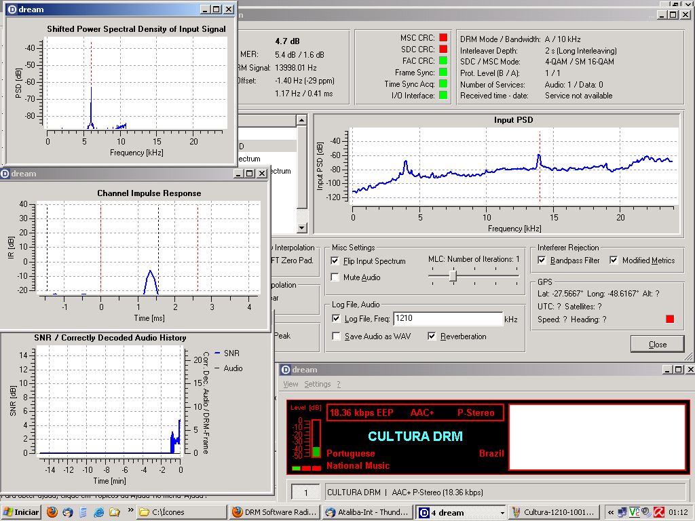Image resolution: width=695 pixels, height=521 pixels.
Task: Click the VNC icon in system tray
Action: pos(635,512)
